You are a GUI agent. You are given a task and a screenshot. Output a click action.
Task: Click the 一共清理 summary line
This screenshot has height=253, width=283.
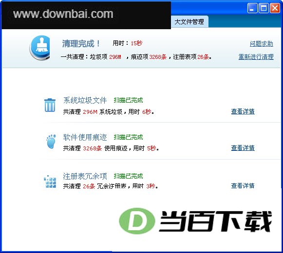(x=136, y=57)
